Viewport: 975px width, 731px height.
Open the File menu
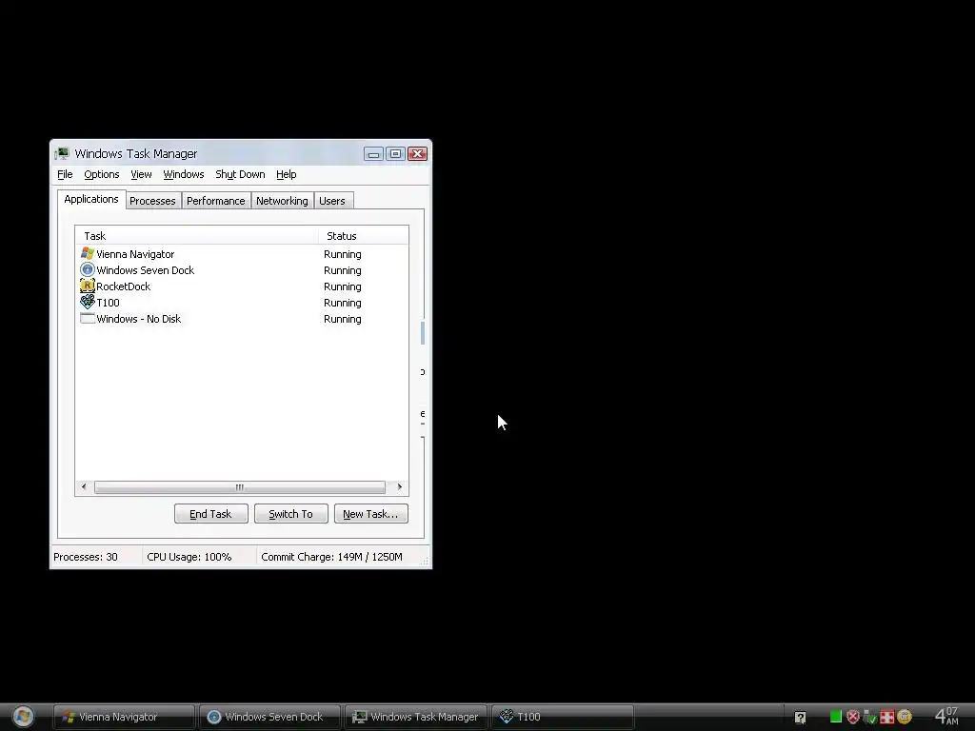tap(65, 175)
